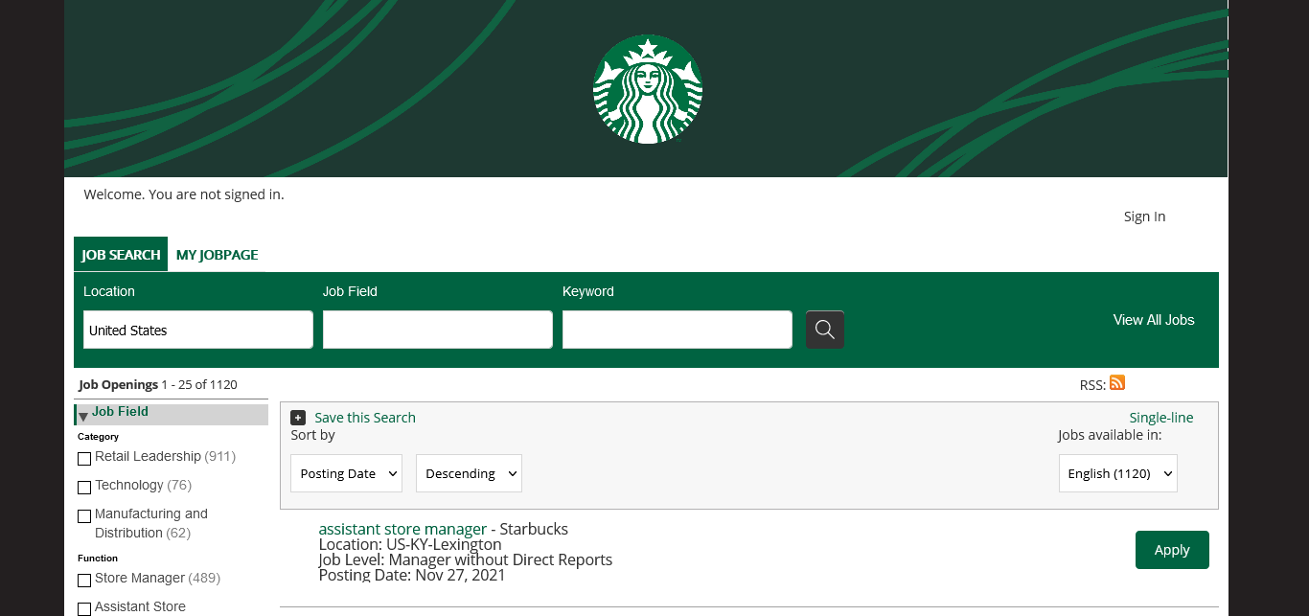Screen dimensions: 1309x616
Task: Switch to the Job Search tab
Action: (121, 255)
